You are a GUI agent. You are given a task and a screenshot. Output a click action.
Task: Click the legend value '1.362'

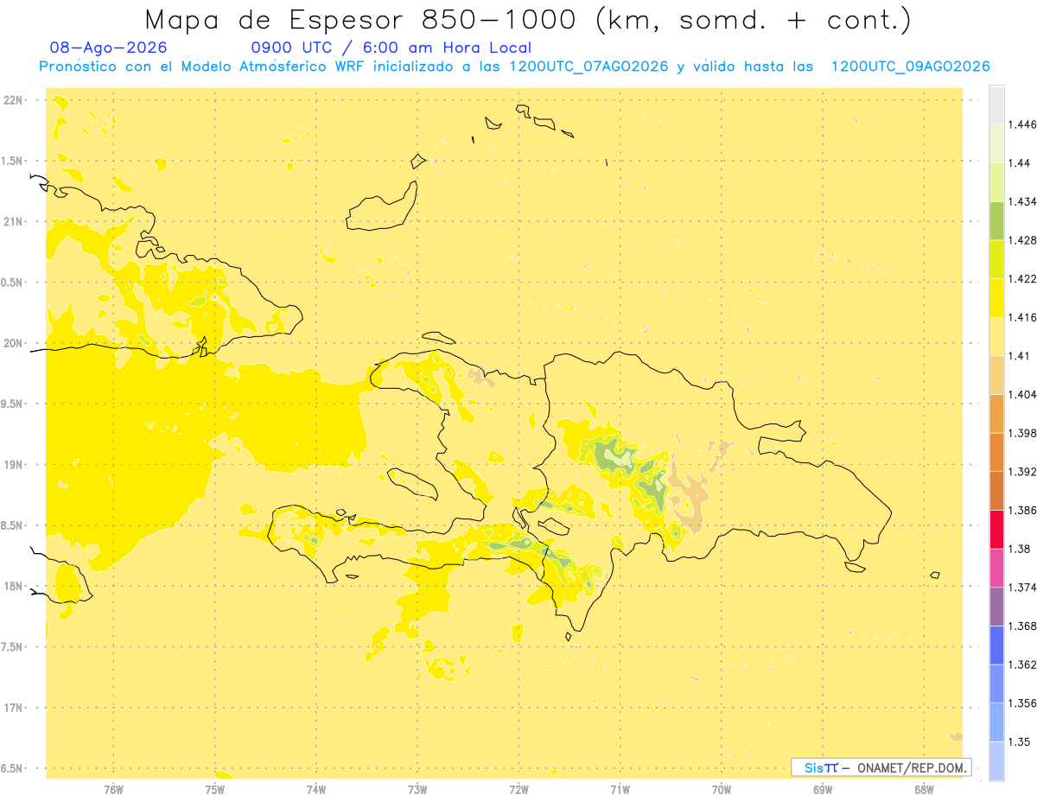[1021, 664]
